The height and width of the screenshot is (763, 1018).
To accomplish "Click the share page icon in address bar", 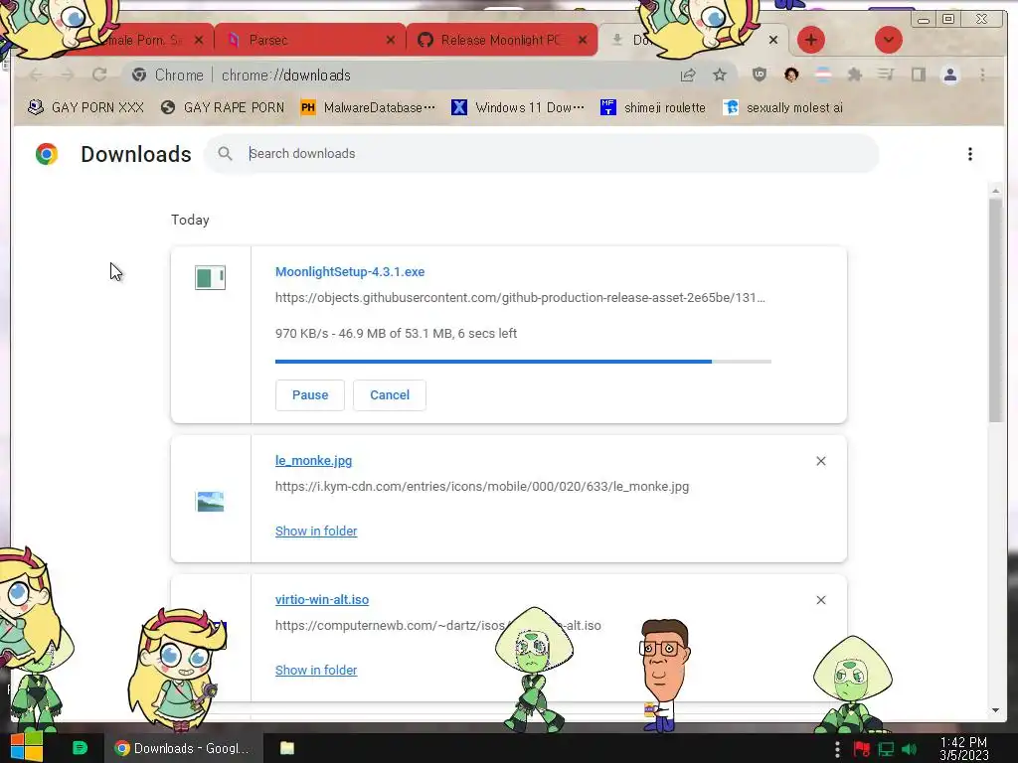I will (x=688, y=76).
